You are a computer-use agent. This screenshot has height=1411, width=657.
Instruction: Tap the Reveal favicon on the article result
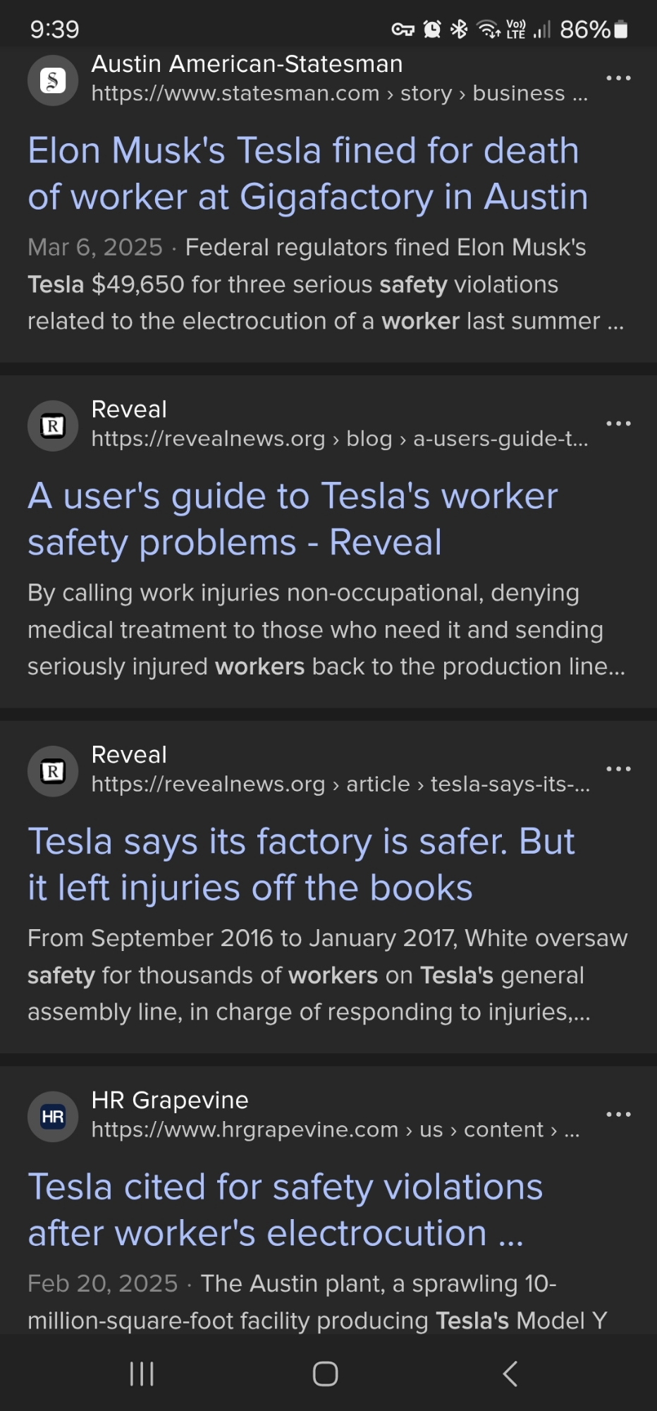(53, 771)
